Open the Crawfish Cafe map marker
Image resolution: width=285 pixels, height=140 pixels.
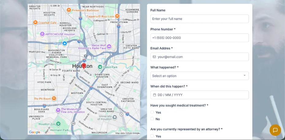(35, 23)
